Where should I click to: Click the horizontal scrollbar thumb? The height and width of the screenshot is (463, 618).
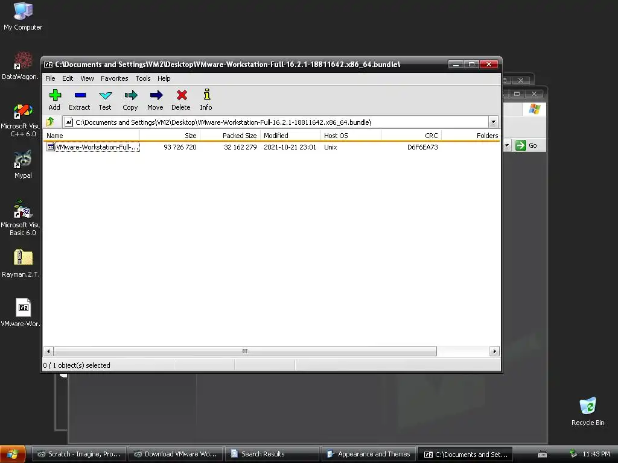tap(245, 351)
